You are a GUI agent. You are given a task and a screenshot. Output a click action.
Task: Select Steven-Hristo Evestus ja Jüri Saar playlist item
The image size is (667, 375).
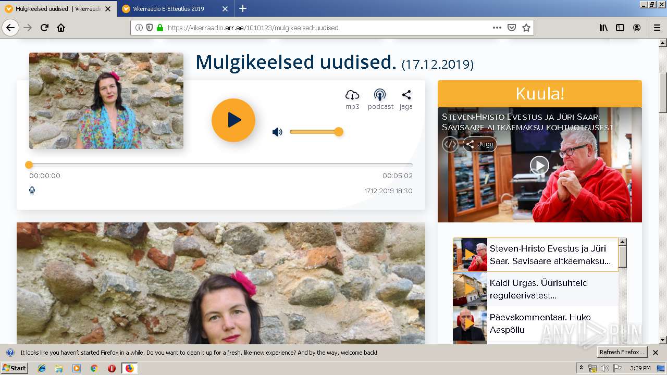536,255
